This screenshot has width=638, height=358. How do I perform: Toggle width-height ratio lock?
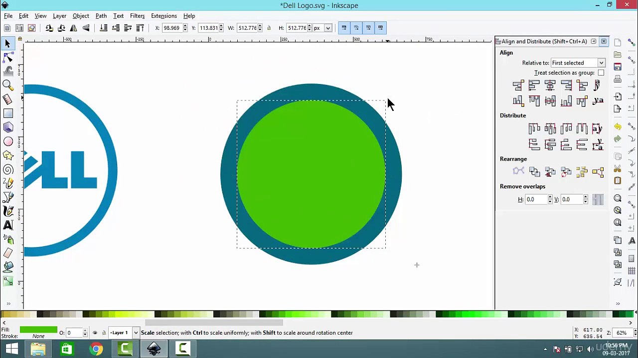point(269,28)
